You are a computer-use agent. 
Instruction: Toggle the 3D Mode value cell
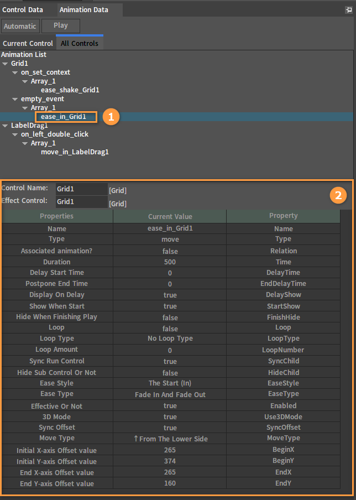(170, 417)
